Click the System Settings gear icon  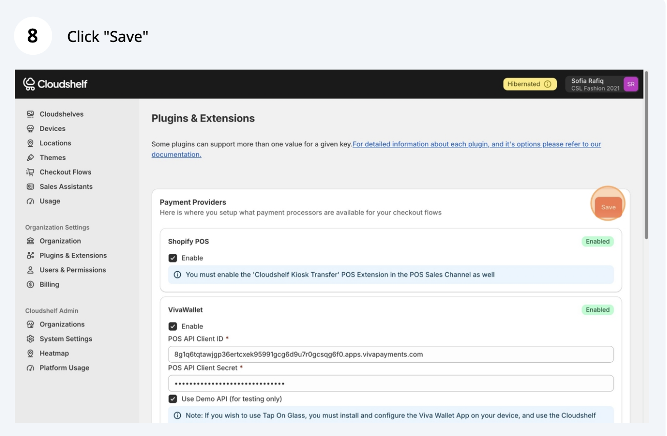tap(31, 339)
